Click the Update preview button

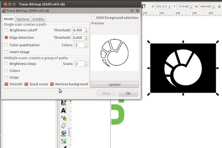115,85
